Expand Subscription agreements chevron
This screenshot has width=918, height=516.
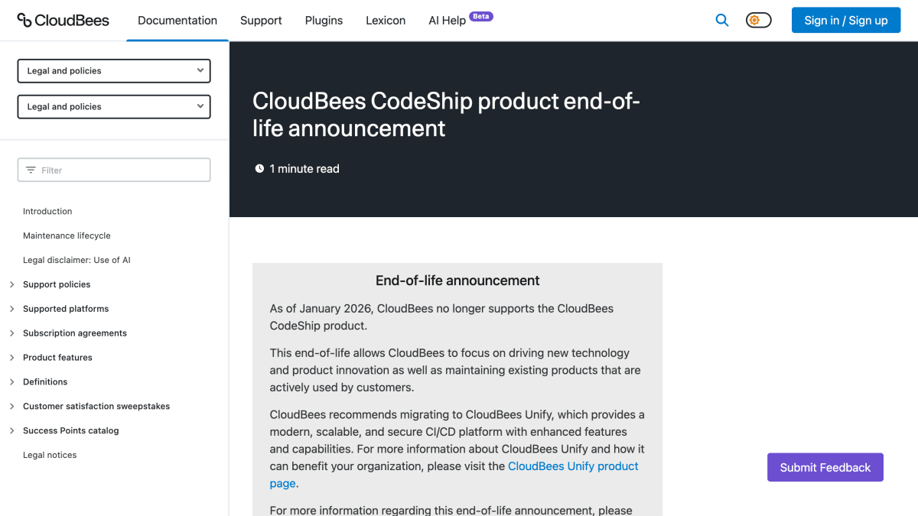tap(12, 333)
